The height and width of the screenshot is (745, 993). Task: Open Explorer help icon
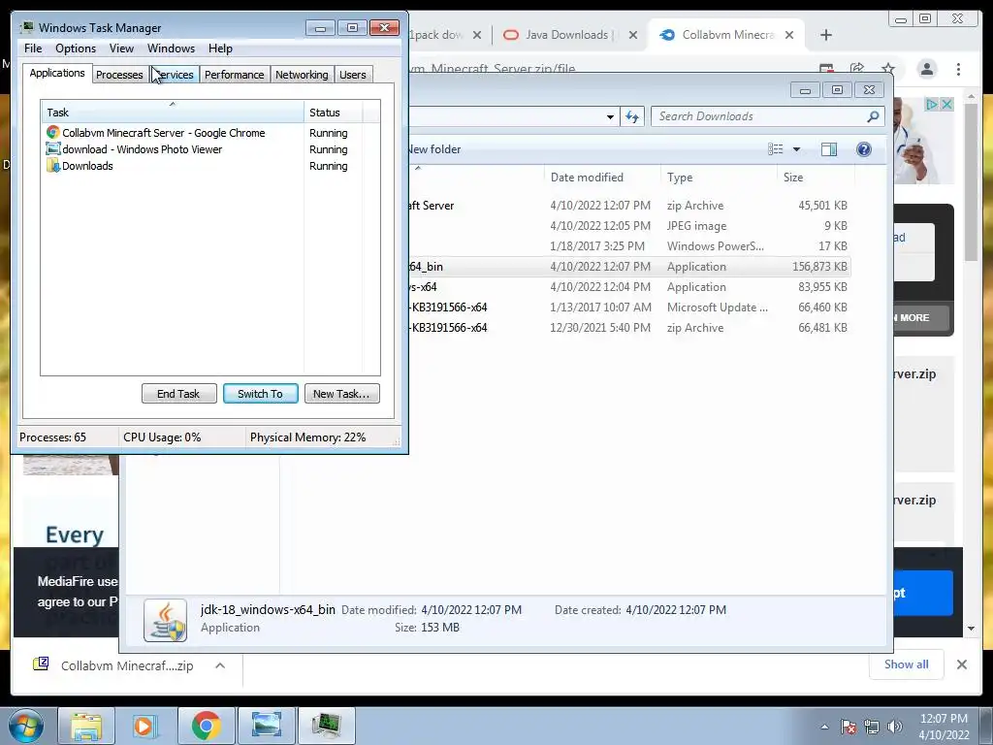864,149
